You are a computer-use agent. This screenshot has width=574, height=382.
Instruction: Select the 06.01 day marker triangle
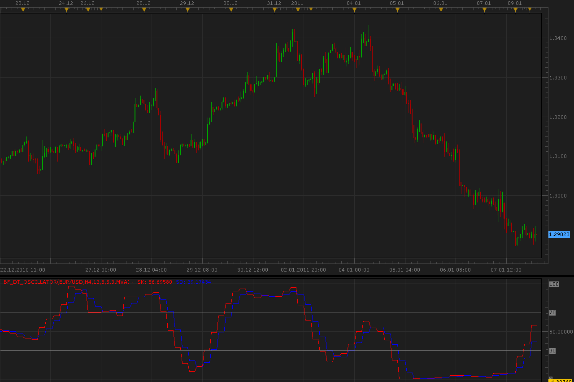pyautogui.click(x=441, y=9)
